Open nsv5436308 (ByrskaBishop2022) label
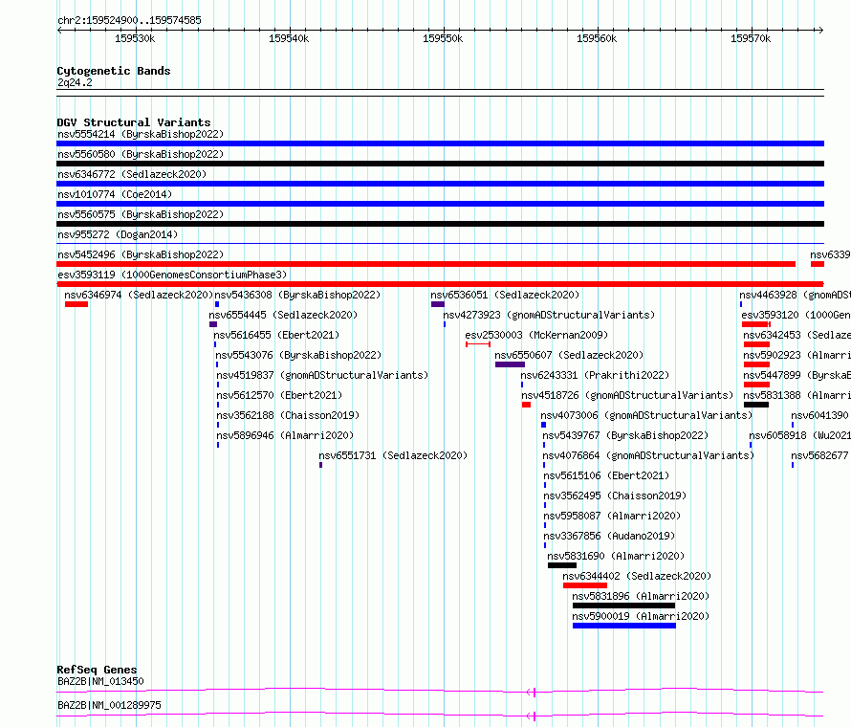851x727 pixels. [x=297, y=295]
